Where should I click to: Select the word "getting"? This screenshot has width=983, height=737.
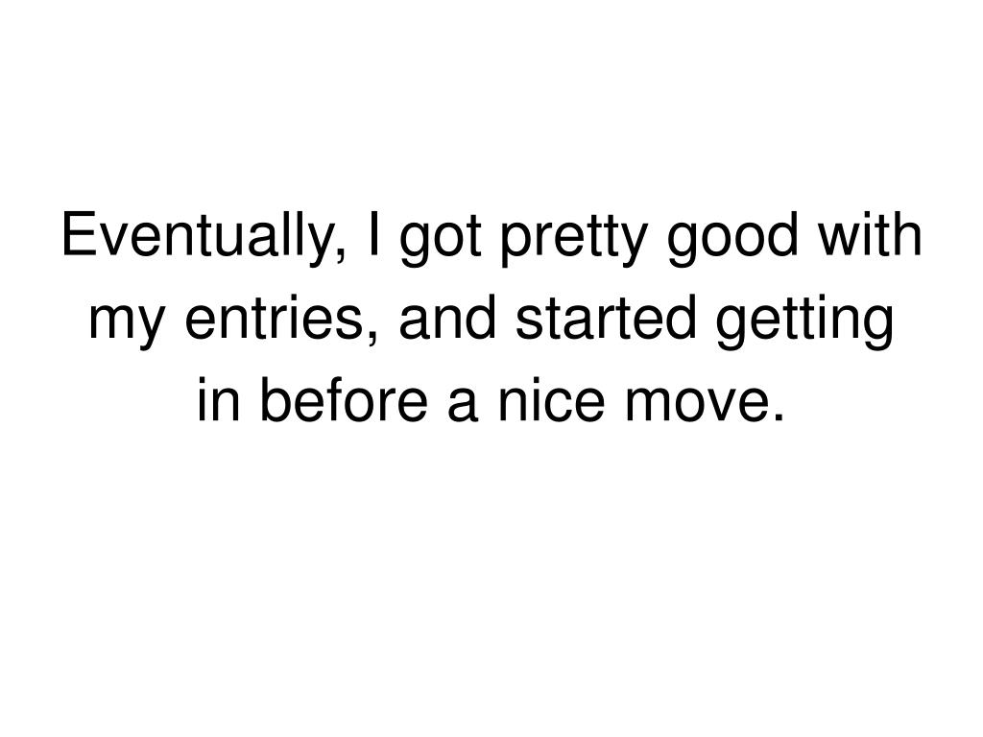tap(805, 321)
